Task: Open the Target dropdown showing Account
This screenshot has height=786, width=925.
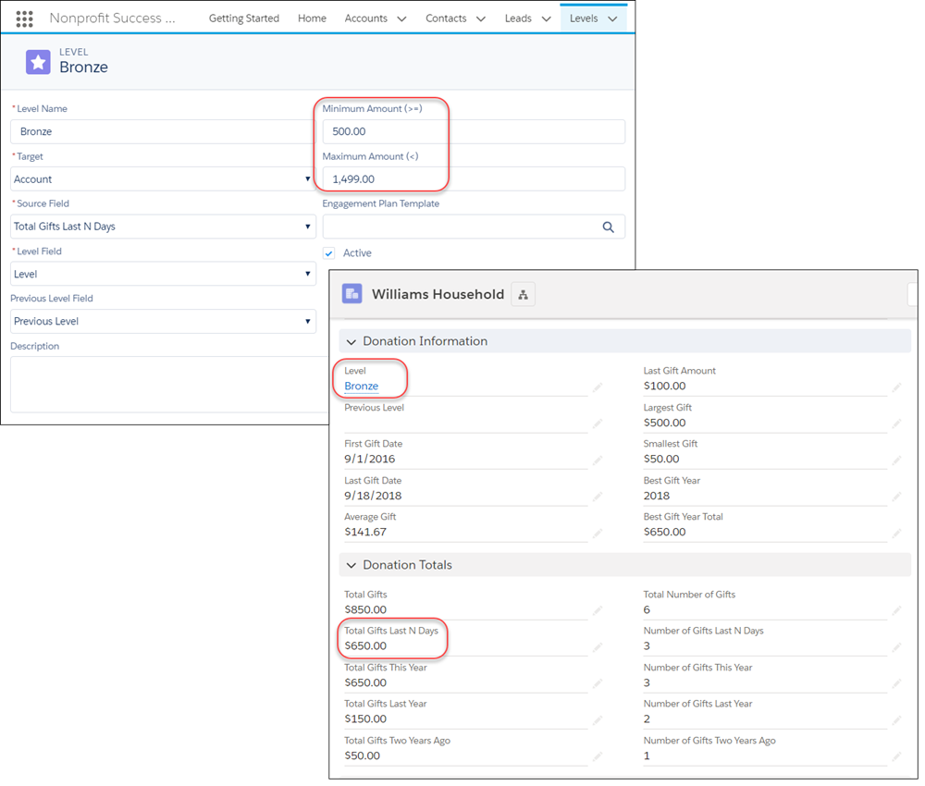Action: tap(163, 179)
